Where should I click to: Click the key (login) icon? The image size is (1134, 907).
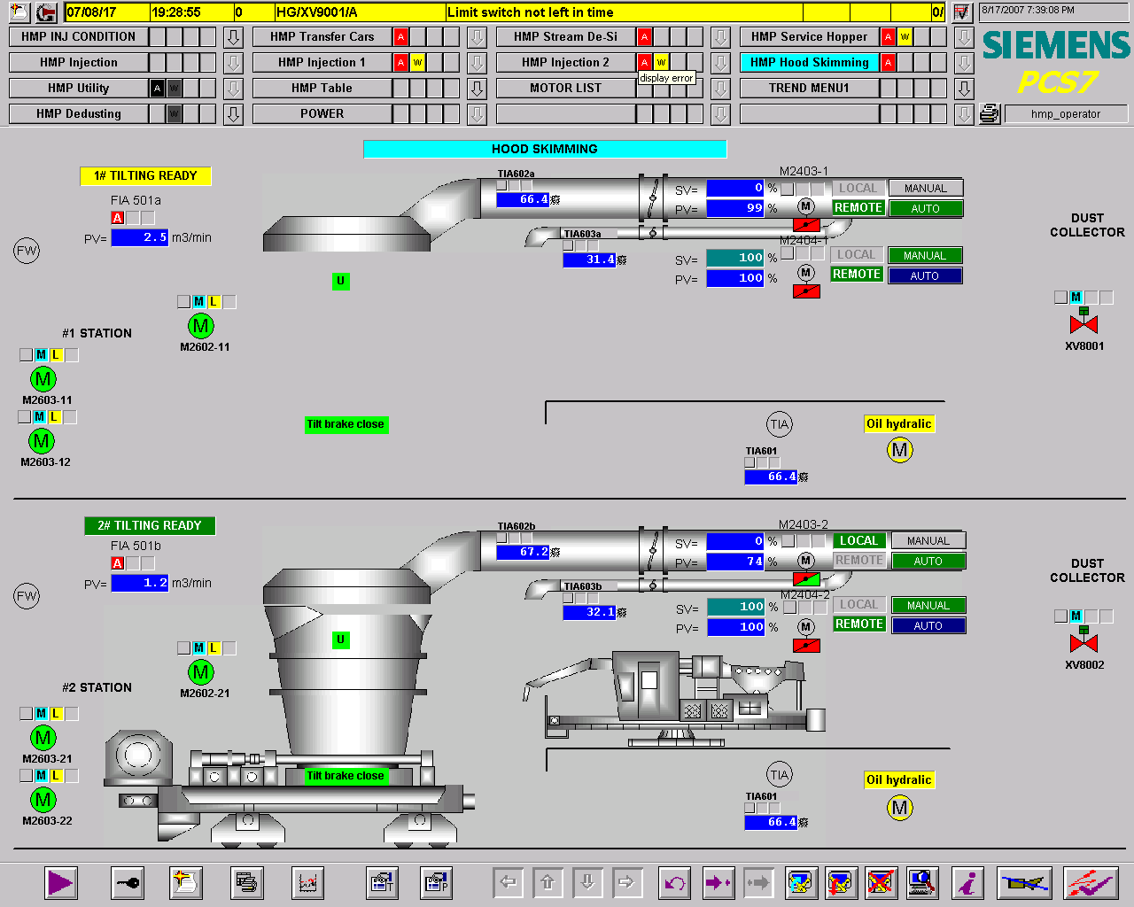point(128,882)
